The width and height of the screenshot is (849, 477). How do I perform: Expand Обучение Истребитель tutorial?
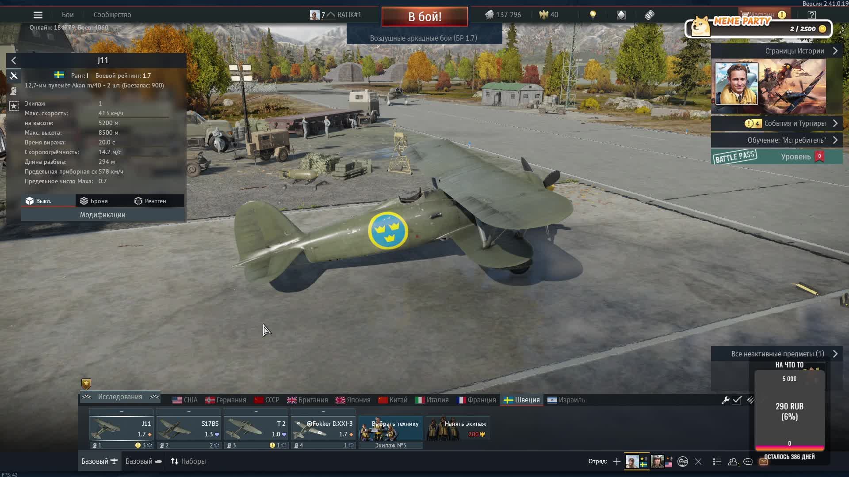(777, 140)
